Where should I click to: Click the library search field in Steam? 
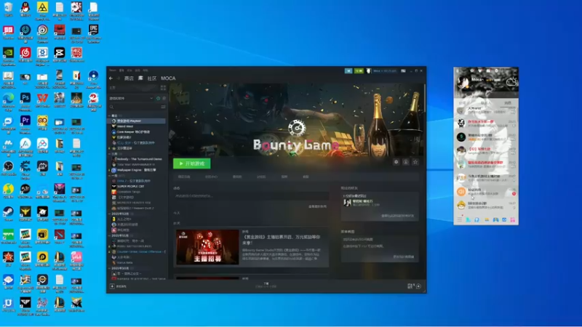(134, 107)
